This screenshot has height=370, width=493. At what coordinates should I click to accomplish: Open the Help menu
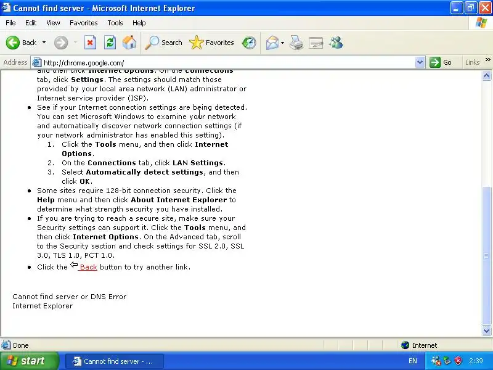pyautogui.click(x=139, y=23)
